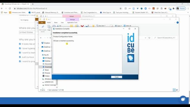Image resolution: width=190 pixels, height=107 pixels.
Task: Go back in Chrome browser
Action: tap(2, 9)
